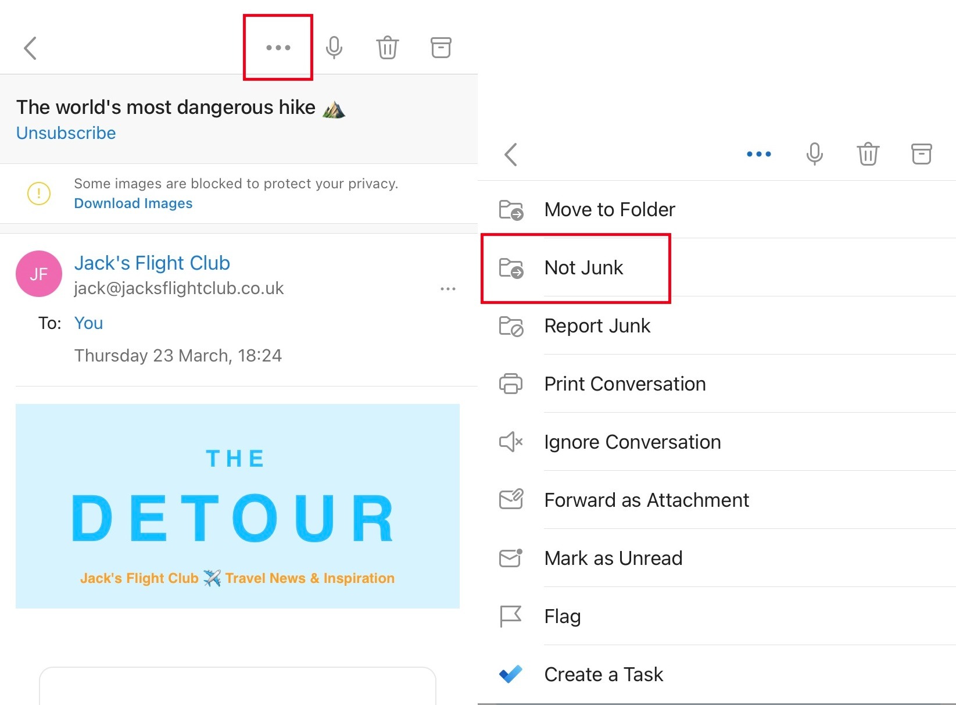Viewport: 956px width, 705px height.
Task: Tap the trash icon in right panel toolbar
Action: (x=868, y=154)
